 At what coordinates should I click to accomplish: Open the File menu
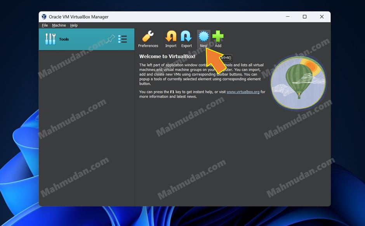pos(45,25)
